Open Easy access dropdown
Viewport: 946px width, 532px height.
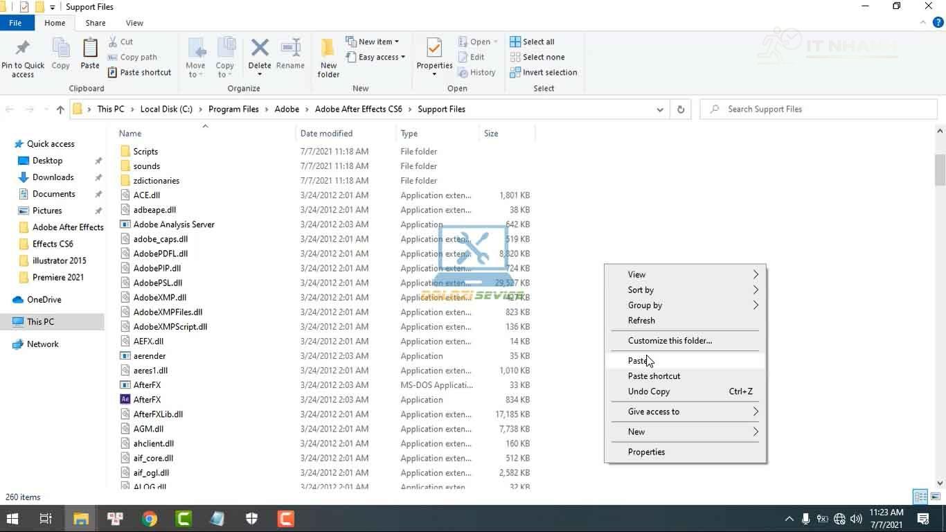click(375, 57)
